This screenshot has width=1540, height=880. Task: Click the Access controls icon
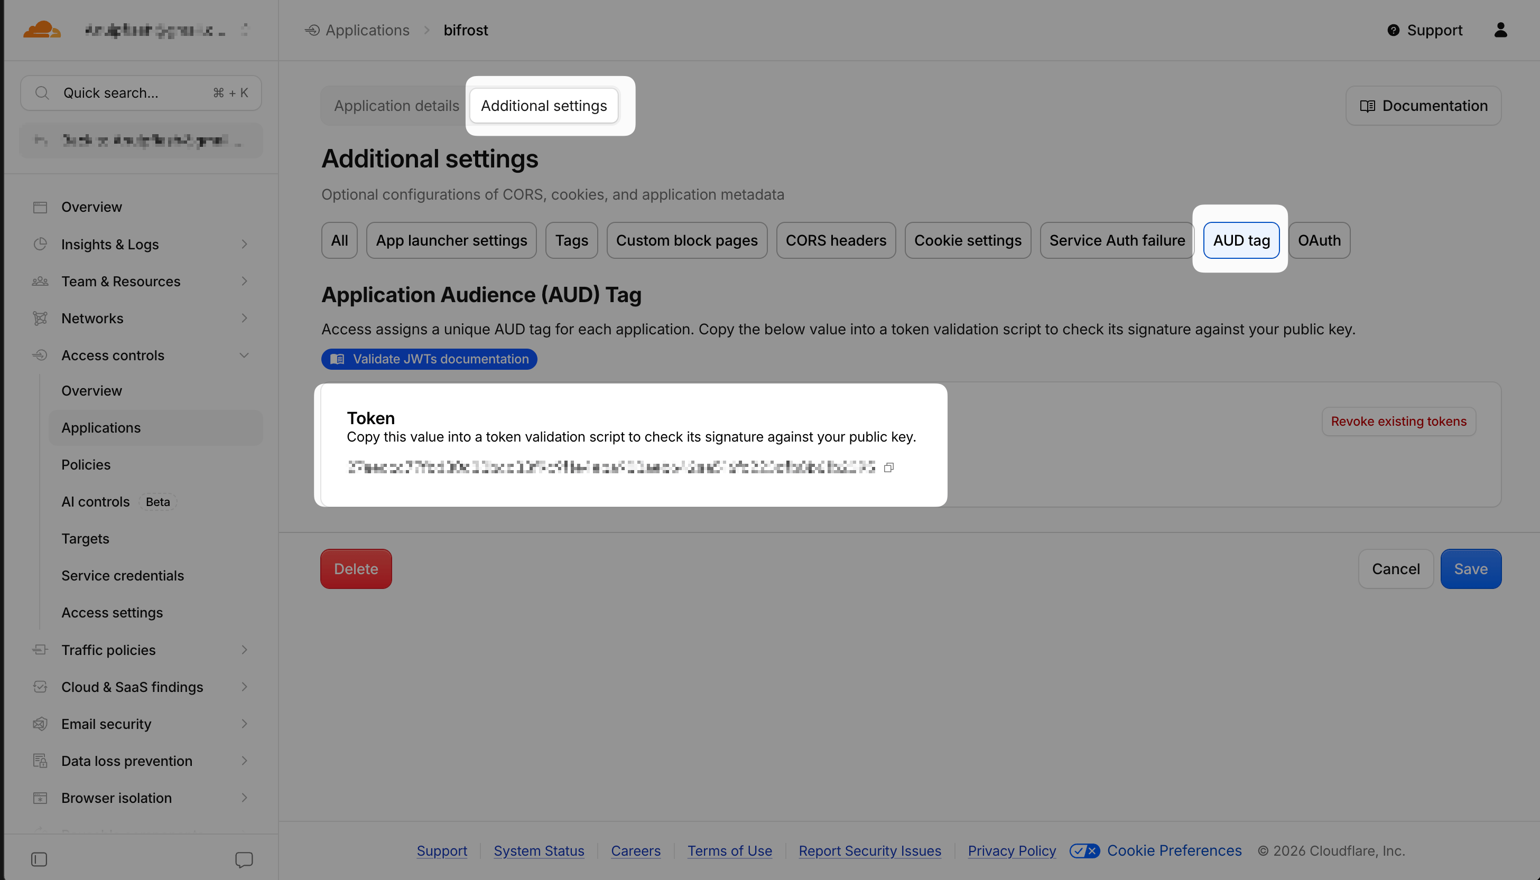[40, 355]
